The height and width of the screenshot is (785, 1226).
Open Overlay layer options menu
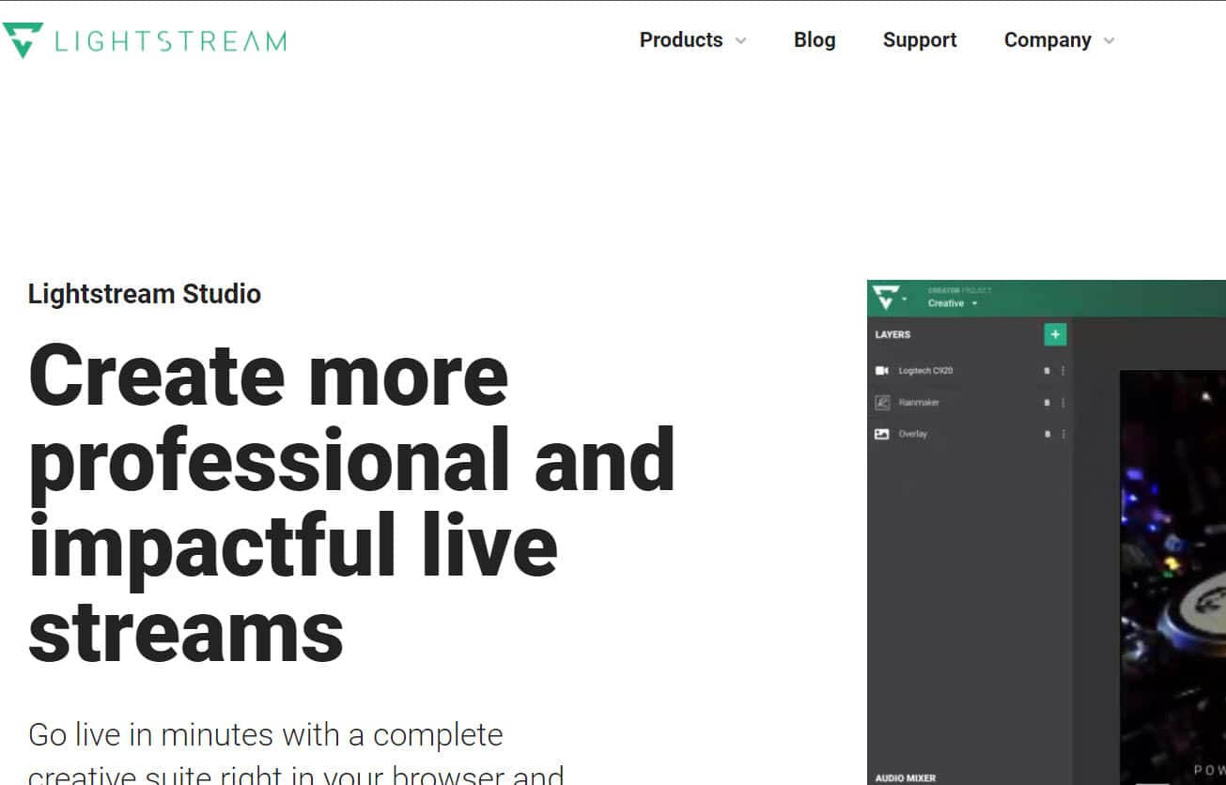point(1063,434)
